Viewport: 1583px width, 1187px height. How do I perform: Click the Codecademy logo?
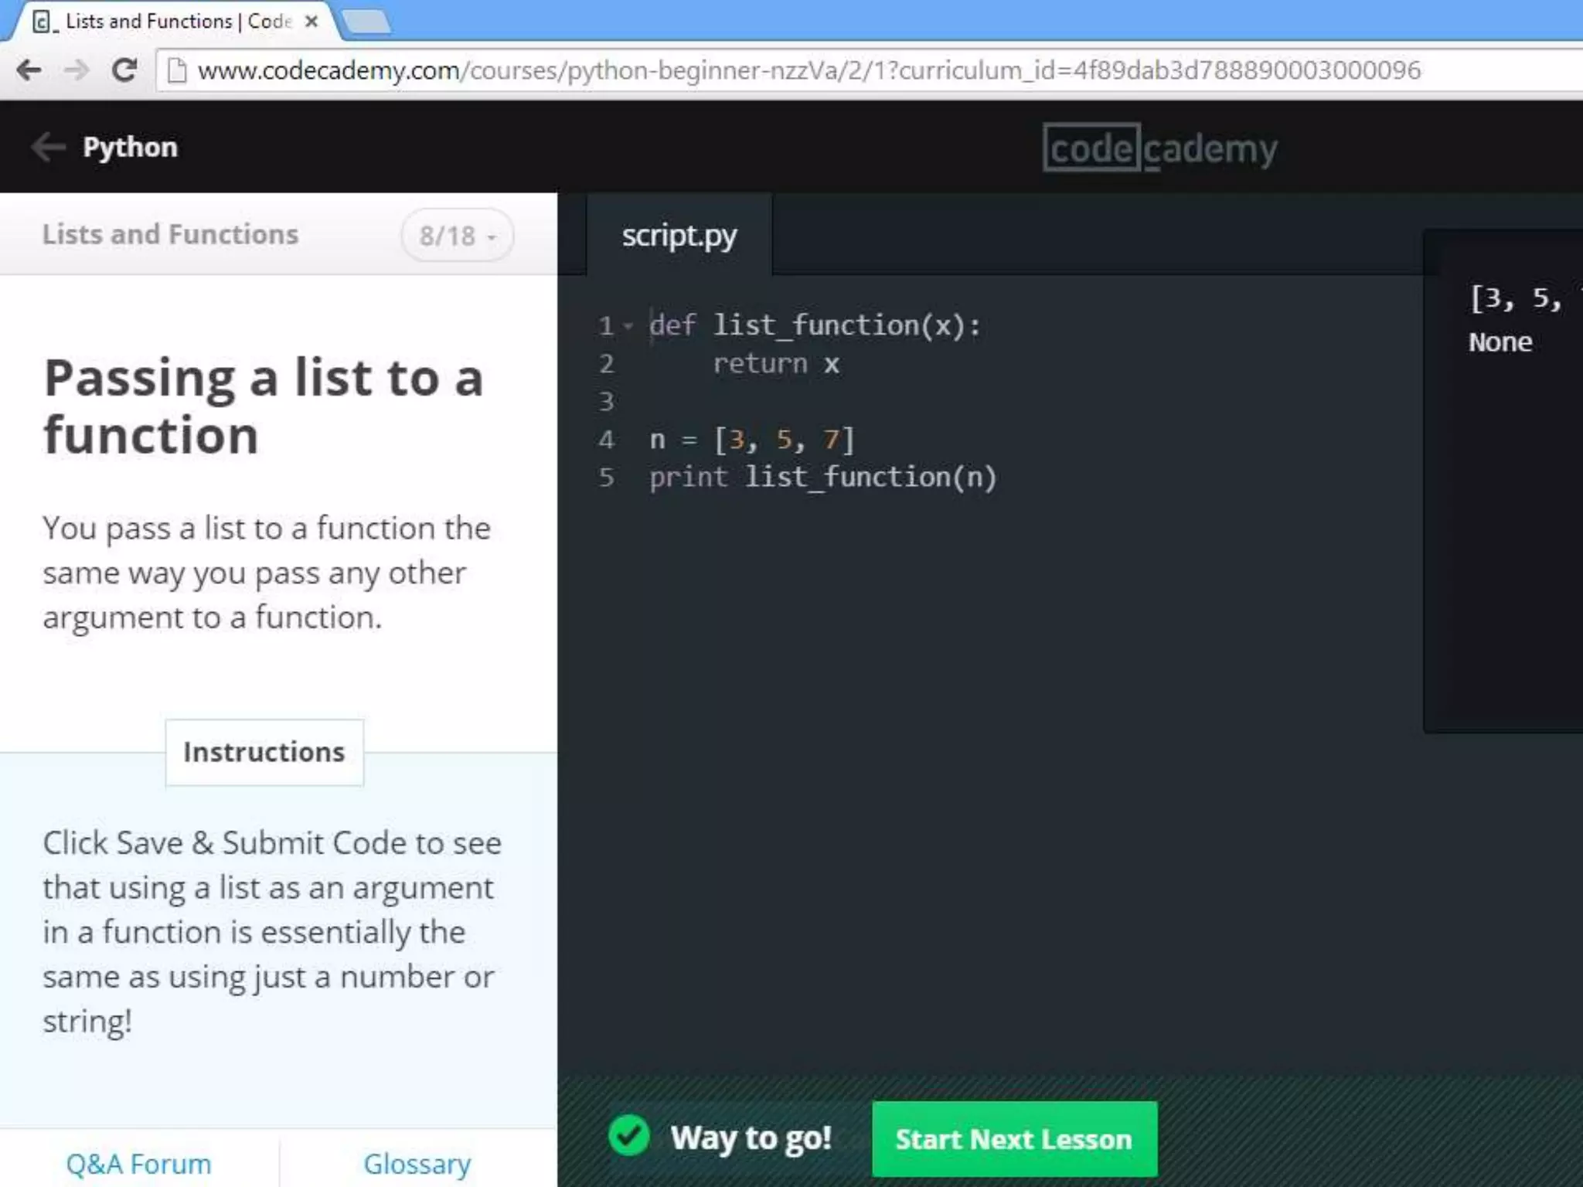point(1159,147)
